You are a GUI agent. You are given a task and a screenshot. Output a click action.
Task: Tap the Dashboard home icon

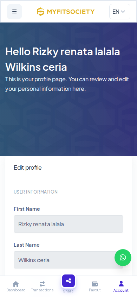[x=16, y=284]
